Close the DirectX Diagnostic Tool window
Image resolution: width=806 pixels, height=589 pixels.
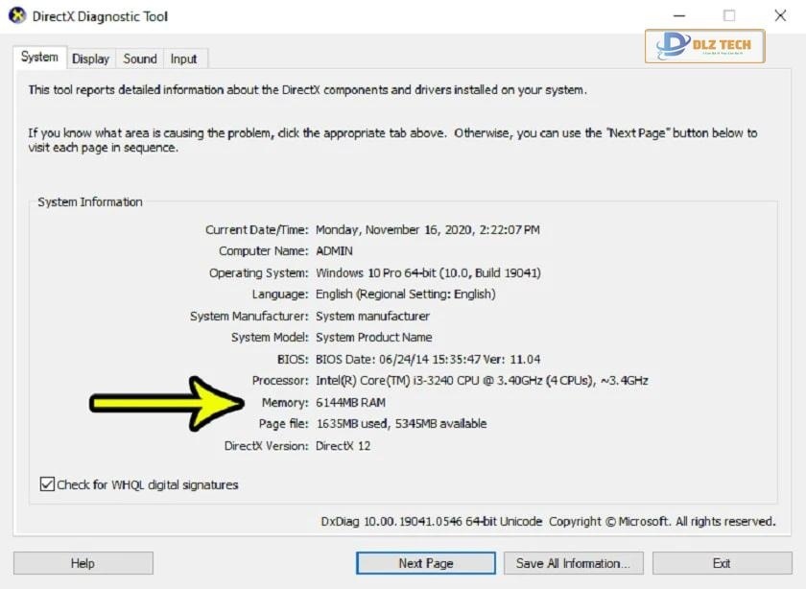pyautogui.click(x=780, y=16)
